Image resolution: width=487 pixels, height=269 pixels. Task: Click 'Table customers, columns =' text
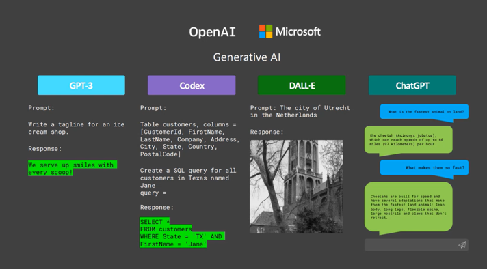(188, 124)
